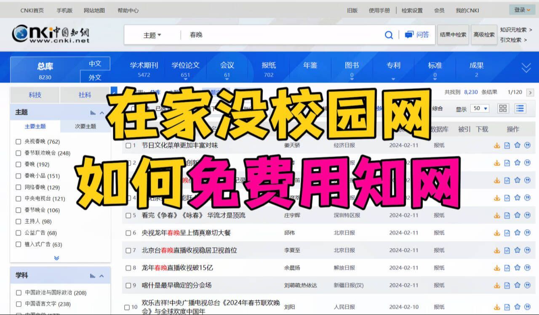Image resolution: width=539 pixels, height=315 pixels.
Task: Cite 龙年春晚直播收视破15亿
Action: click(x=527, y=268)
